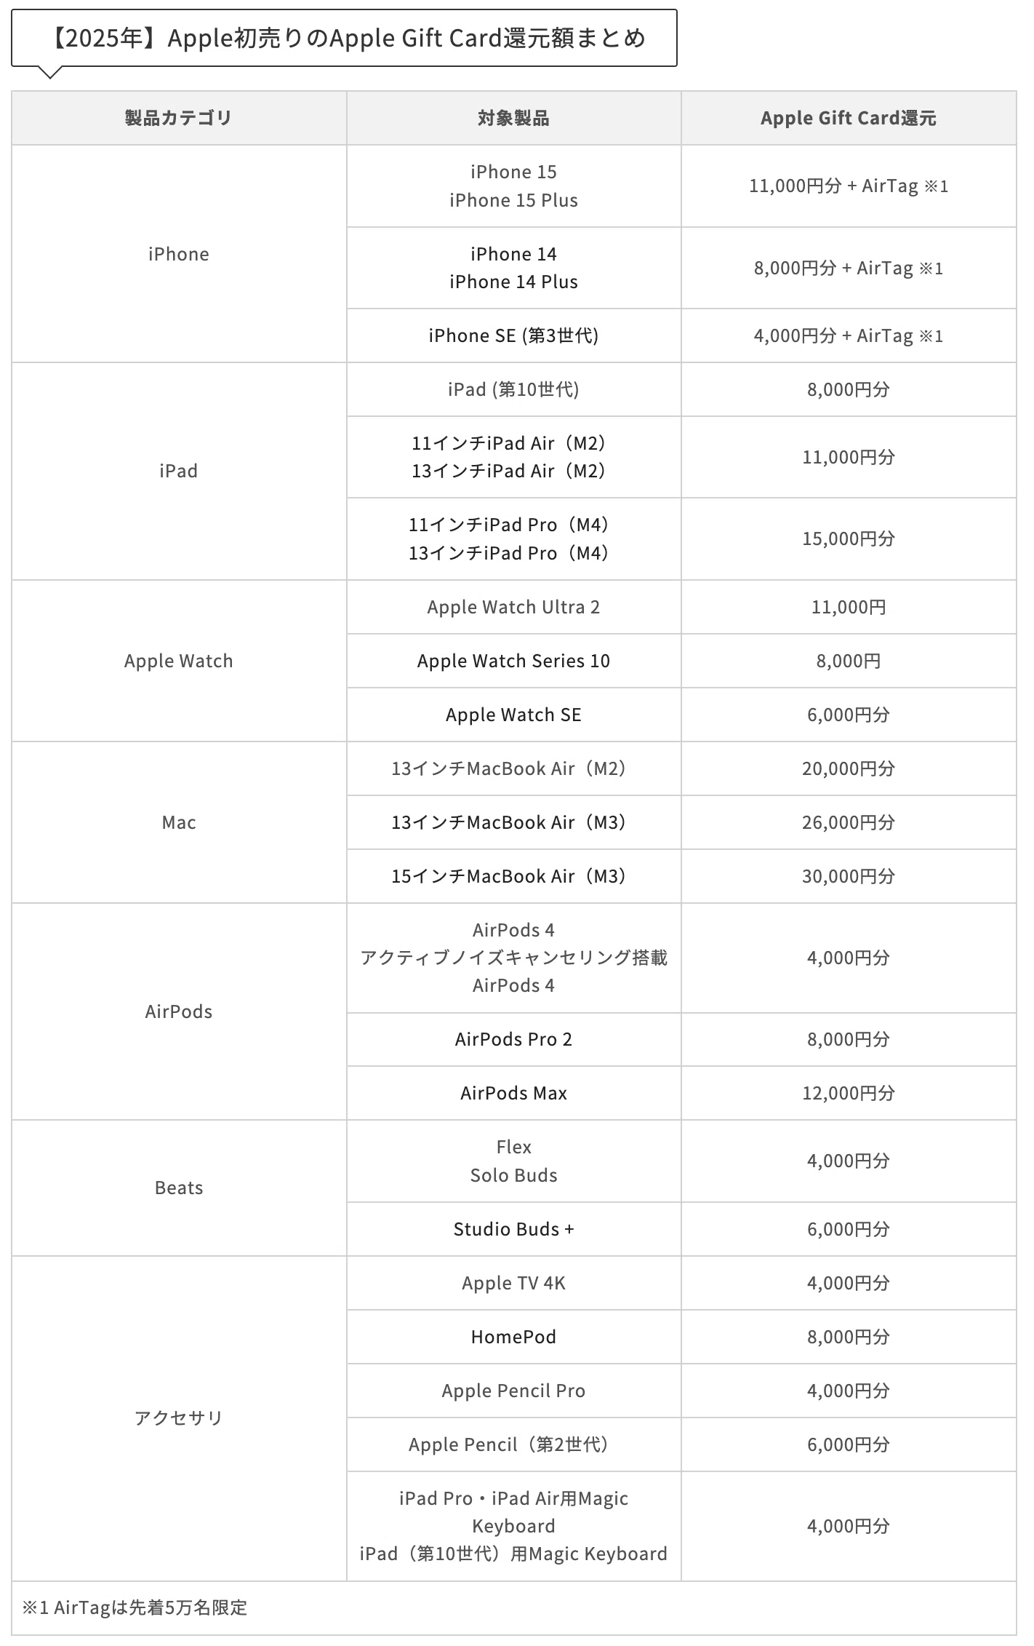
Task: Click the iPhone SE (第3世代) cell
Action: (514, 335)
